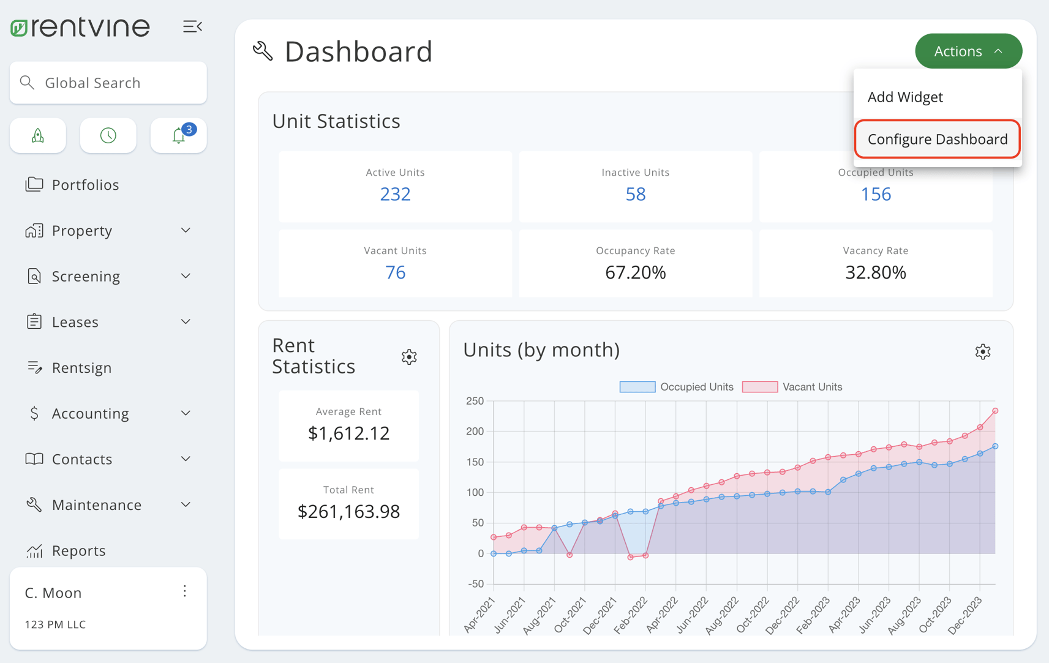Viewport: 1049px width, 663px height.
Task: Click the wrench icon beside Dashboard title
Action: point(263,51)
